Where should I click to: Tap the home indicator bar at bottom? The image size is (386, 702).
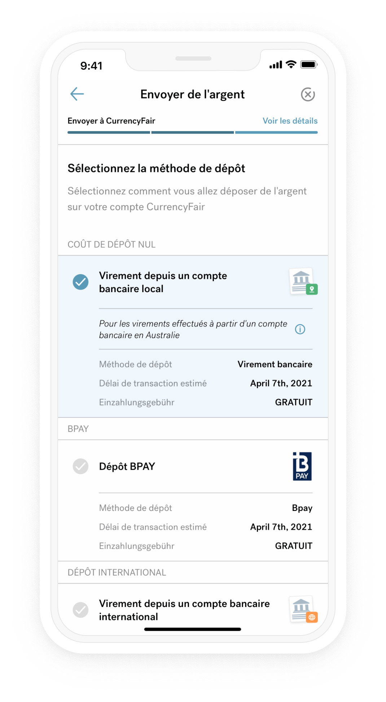[193, 629]
